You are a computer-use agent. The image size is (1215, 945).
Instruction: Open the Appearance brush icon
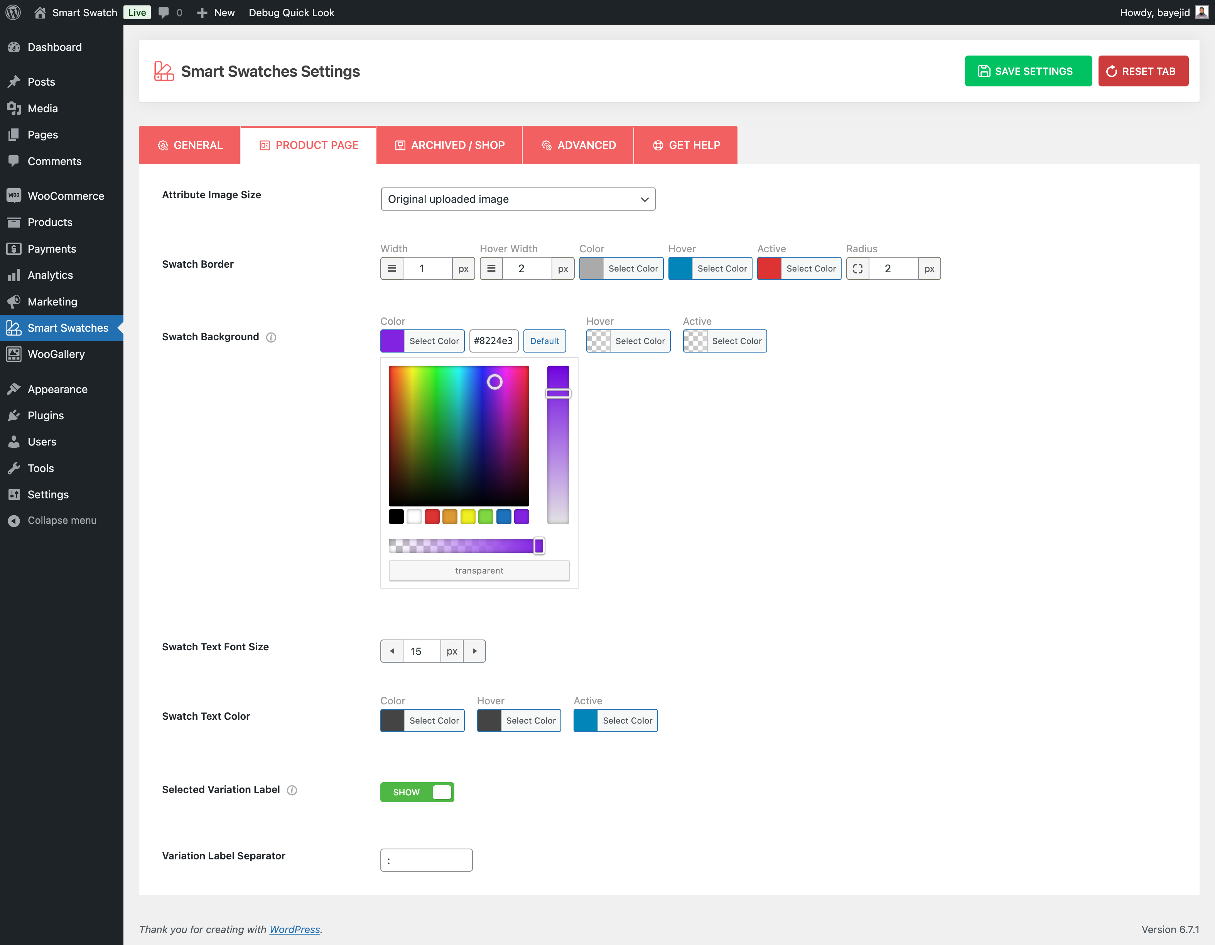coord(14,389)
